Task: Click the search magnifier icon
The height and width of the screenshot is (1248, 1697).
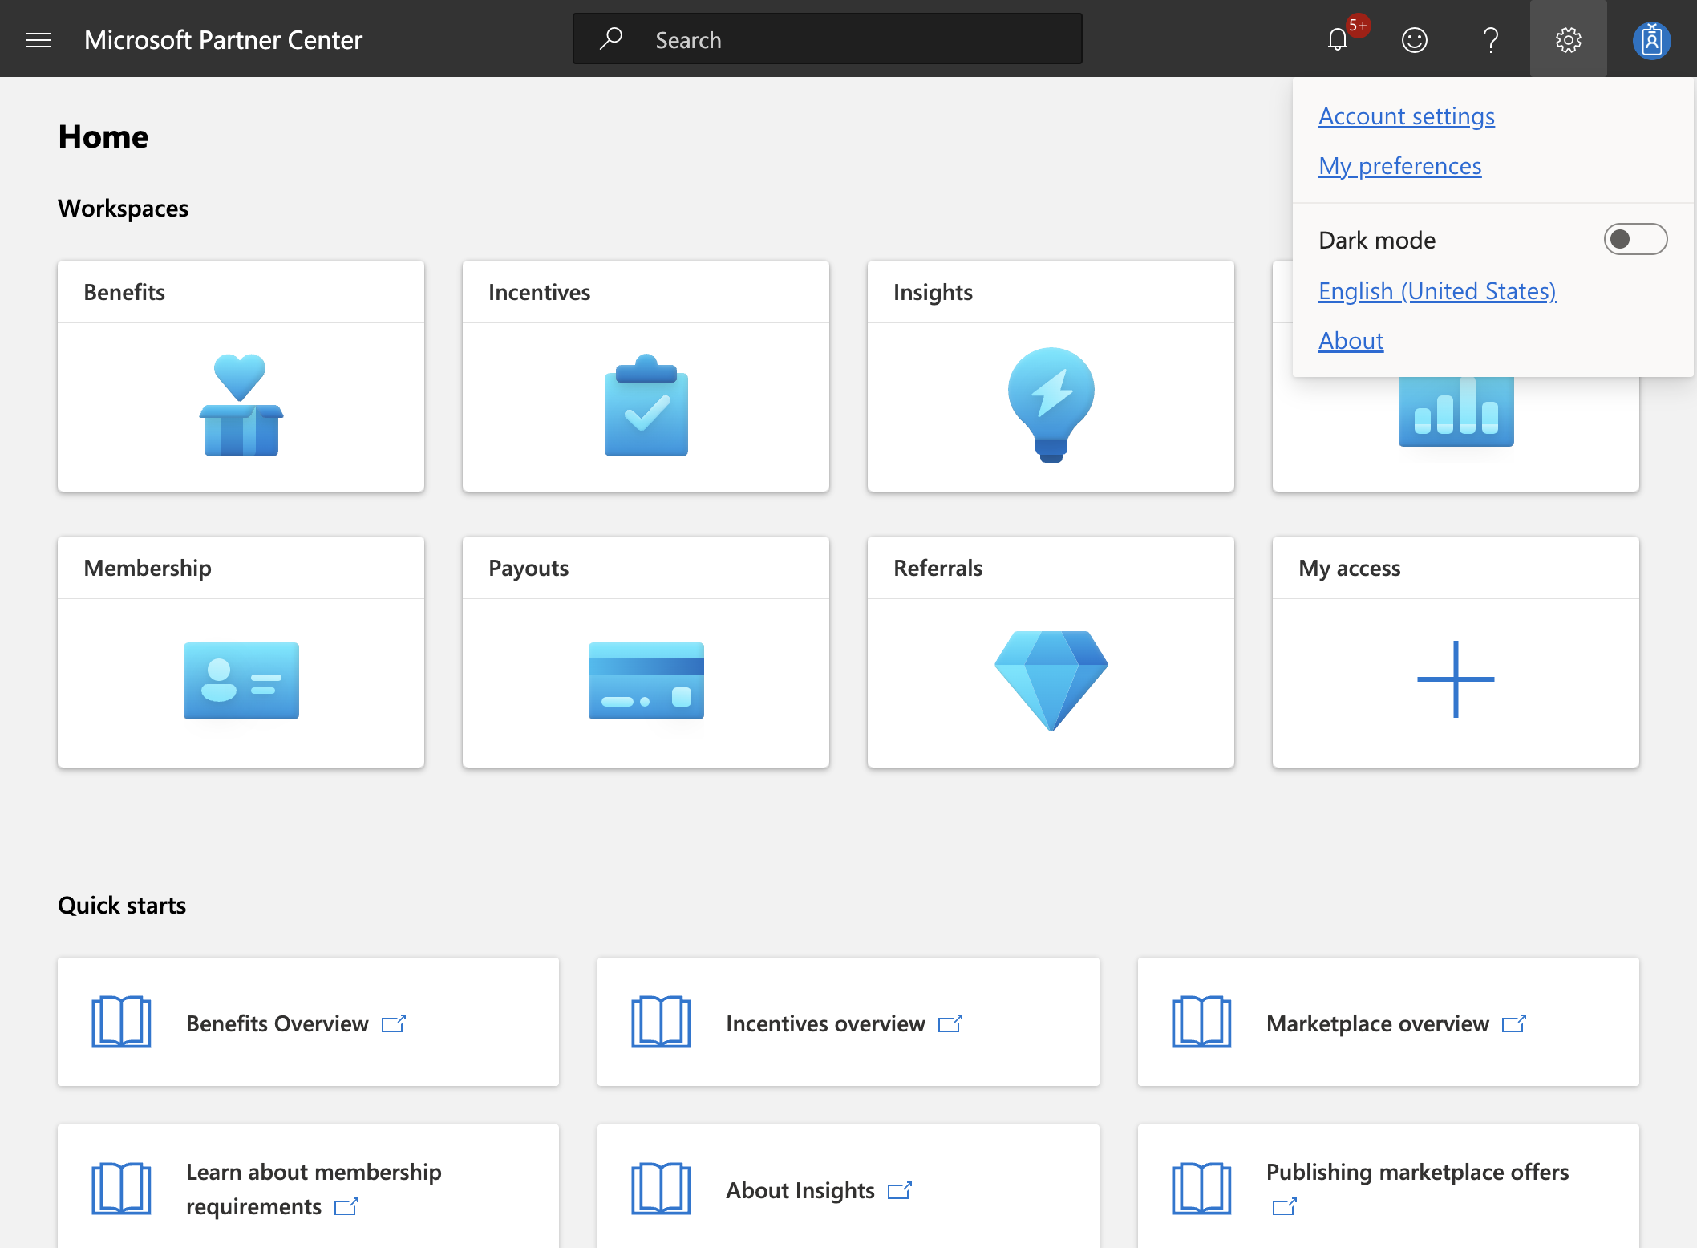Action: [611, 38]
